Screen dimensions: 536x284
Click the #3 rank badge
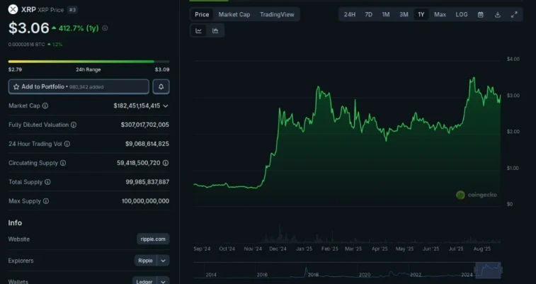tap(72, 10)
